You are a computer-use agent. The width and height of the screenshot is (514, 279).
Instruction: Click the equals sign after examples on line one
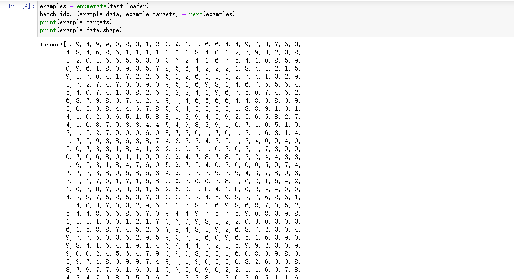point(71,6)
